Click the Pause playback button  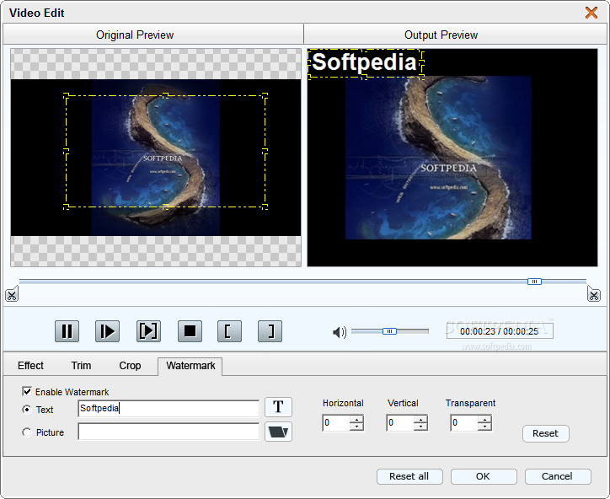[x=67, y=331]
